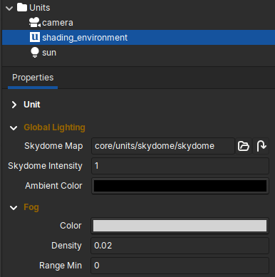This screenshot has height=277, width=275.
Task: Click the Skydome Map label
Action: tap(53, 146)
